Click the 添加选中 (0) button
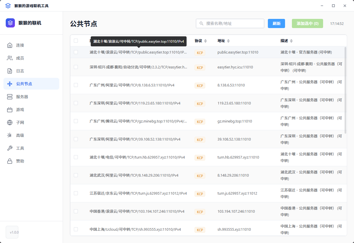Viewport: 354px width, 243px height. [307, 23]
